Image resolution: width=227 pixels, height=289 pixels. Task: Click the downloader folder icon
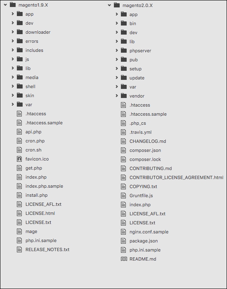point(20,32)
